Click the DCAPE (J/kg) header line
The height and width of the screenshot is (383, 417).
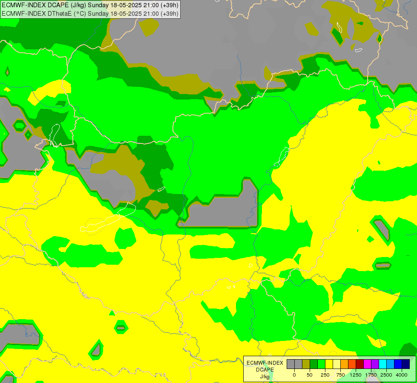click(x=90, y=5)
